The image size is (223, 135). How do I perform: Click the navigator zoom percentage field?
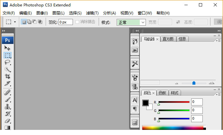click(150, 82)
